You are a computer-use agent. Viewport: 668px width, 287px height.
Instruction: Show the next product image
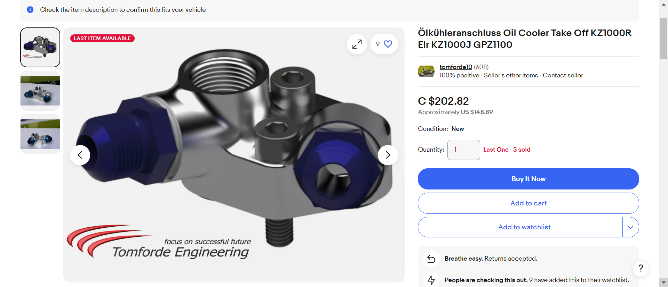pyautogui.click(x=388, y=155)
